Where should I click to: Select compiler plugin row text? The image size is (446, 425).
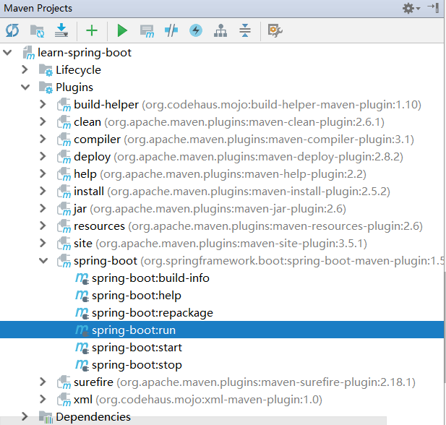click(x=244, y=139)
